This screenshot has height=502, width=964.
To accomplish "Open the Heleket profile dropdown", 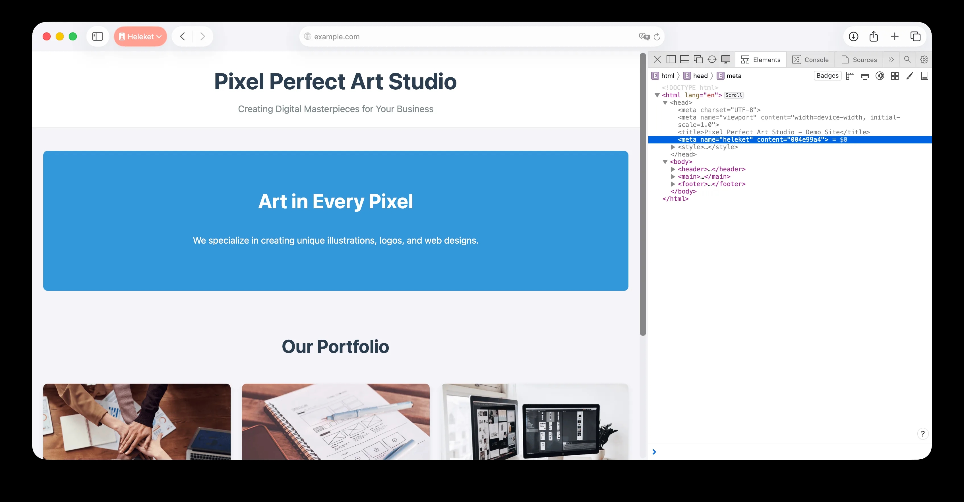I will [x=140, y=36].
